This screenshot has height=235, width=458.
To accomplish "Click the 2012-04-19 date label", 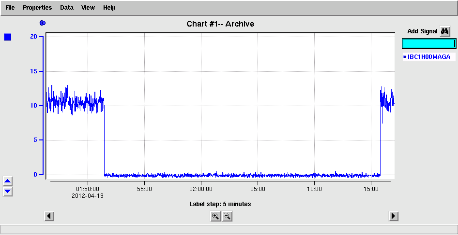I will [x=88, y=196].
